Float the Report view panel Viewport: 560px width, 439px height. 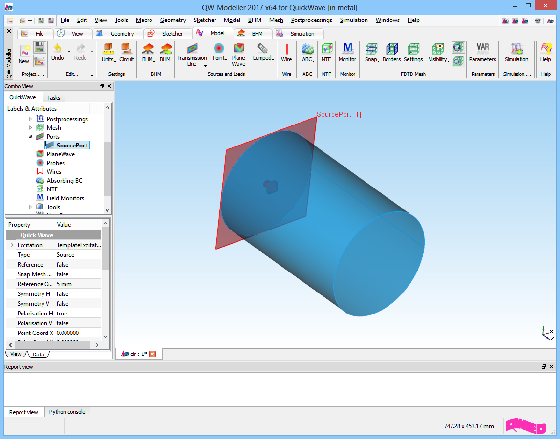[543, 367]
